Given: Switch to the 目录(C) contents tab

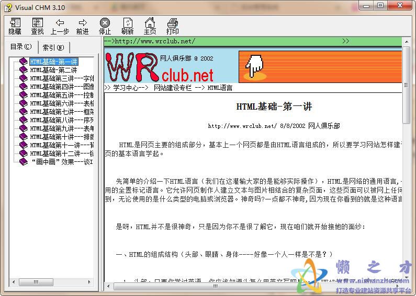Looking at the screenshot, I should click(x=21, y=47).
